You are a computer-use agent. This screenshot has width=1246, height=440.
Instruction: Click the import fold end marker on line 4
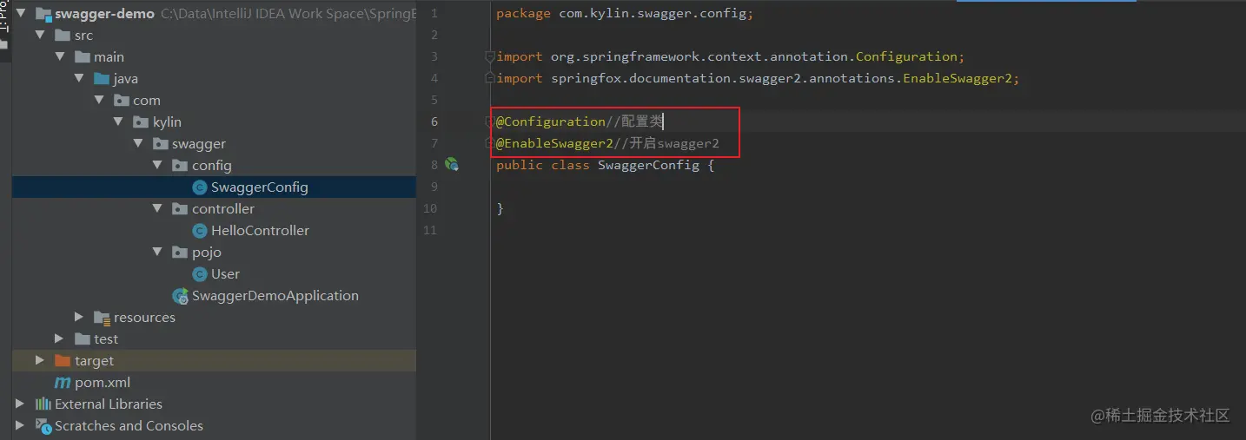(x=490, y=79)
